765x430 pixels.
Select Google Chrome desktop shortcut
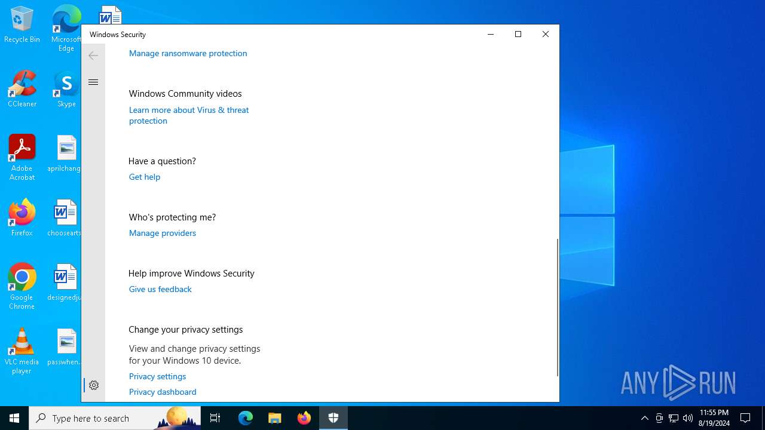pyautogui.click(x=22, y=287)
